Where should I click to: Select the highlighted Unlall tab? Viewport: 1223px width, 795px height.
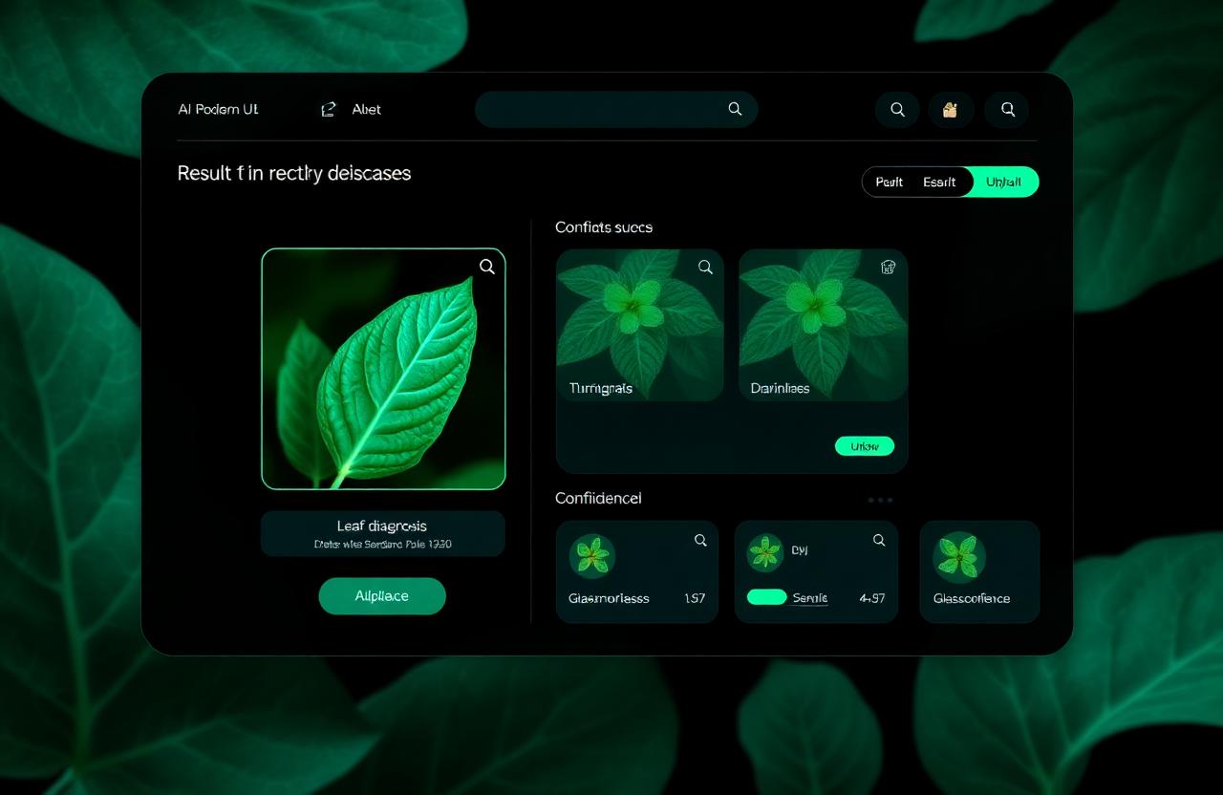[1003, 182]
